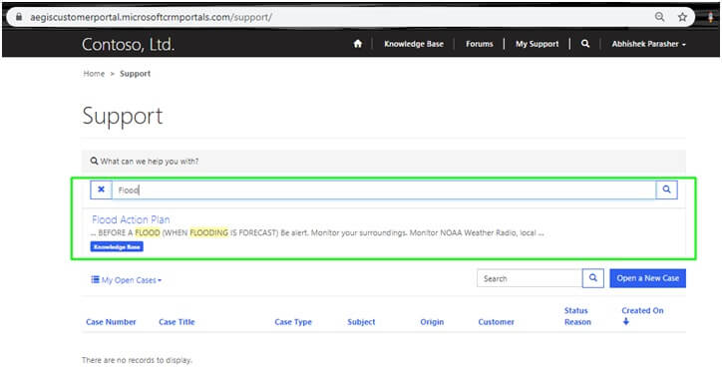The height and width of the screenshot is (384, 722).
Task: Sort by the Origin column
Action: (432, 322)
